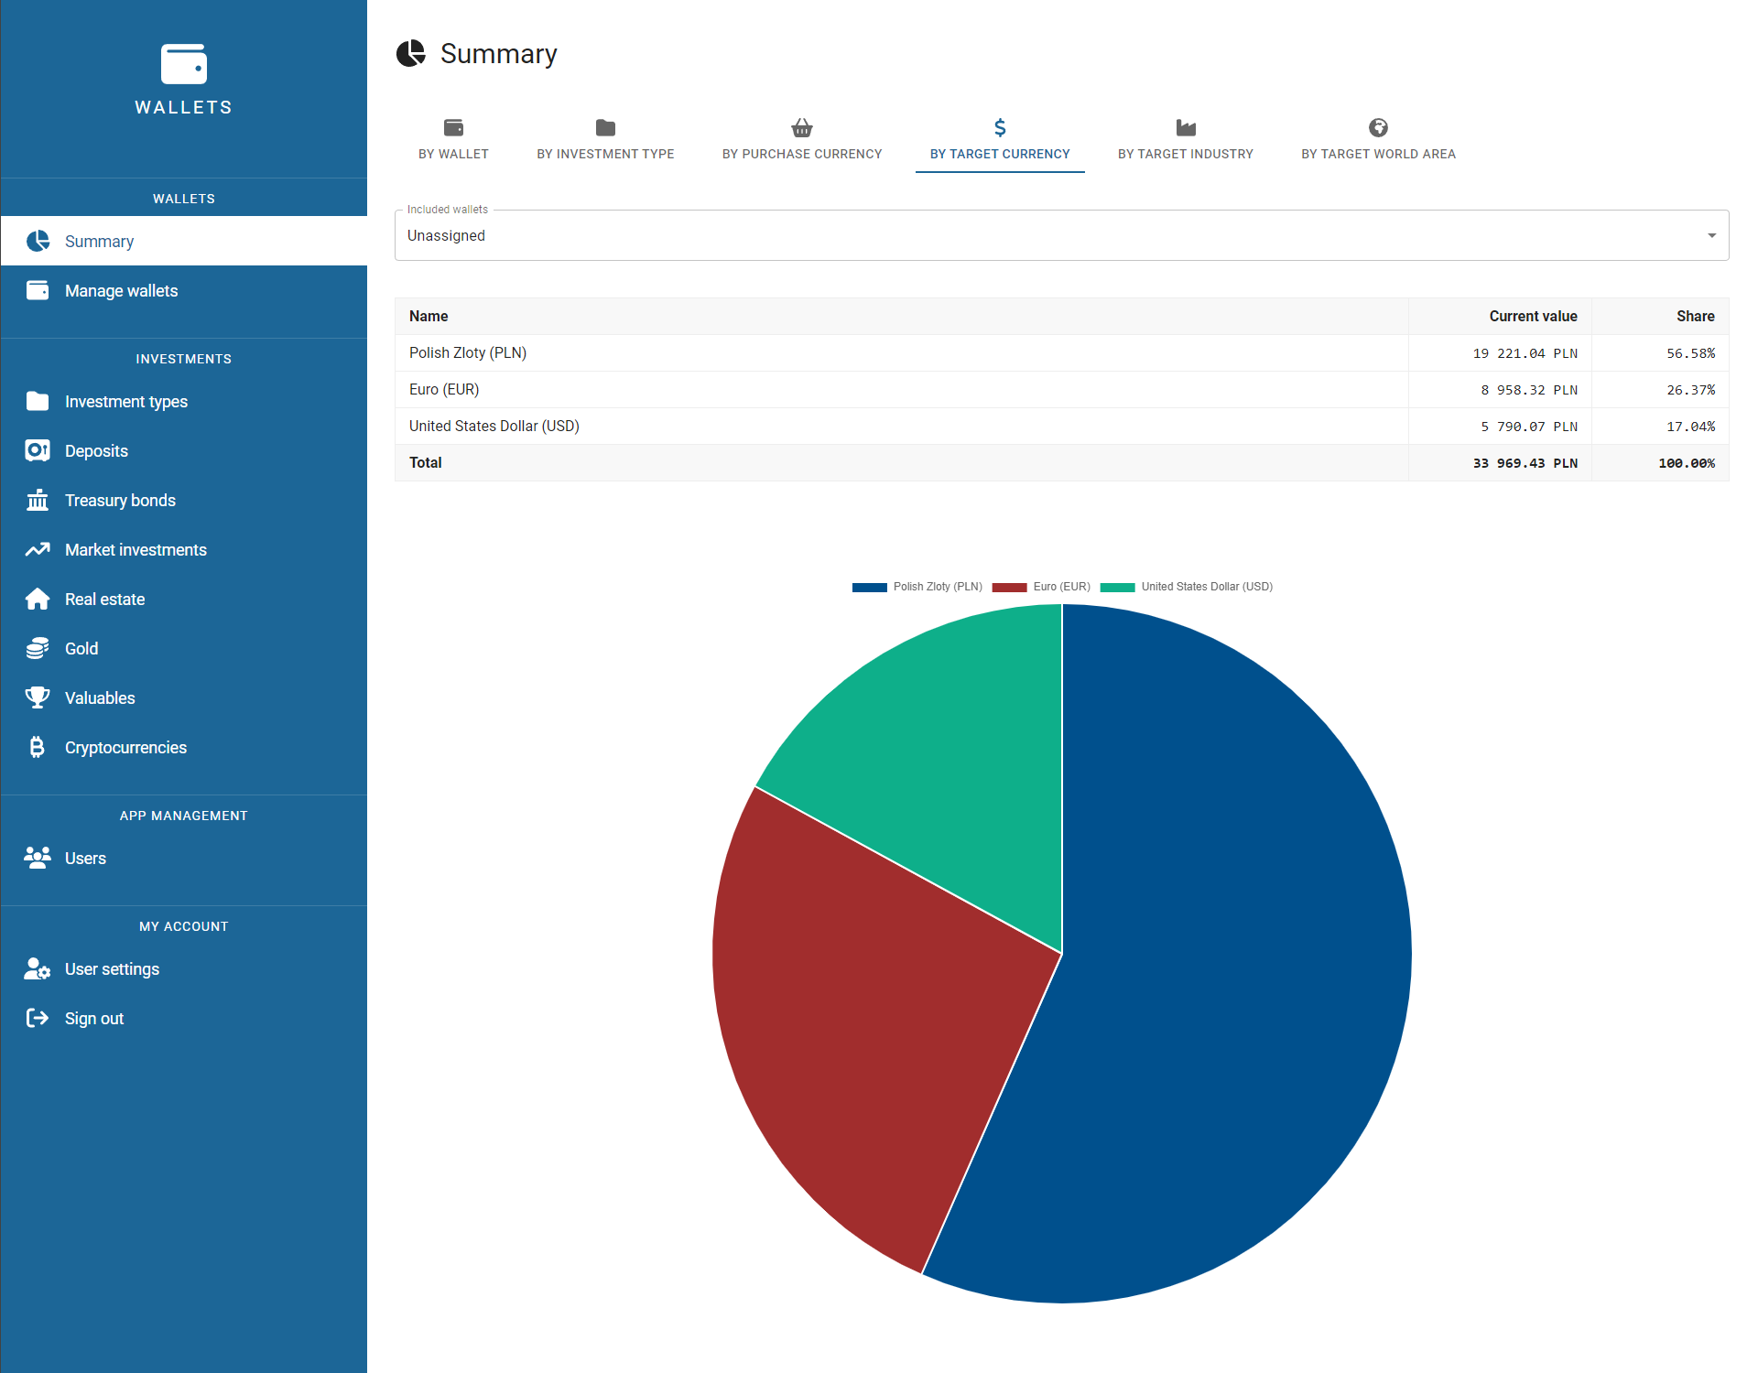Go to Treasury bonds page

click(x=183, y=500)
